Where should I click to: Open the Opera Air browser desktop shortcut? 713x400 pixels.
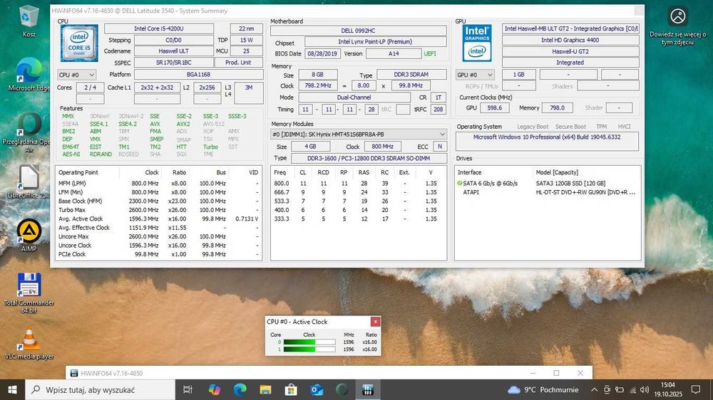pos(29,132)
